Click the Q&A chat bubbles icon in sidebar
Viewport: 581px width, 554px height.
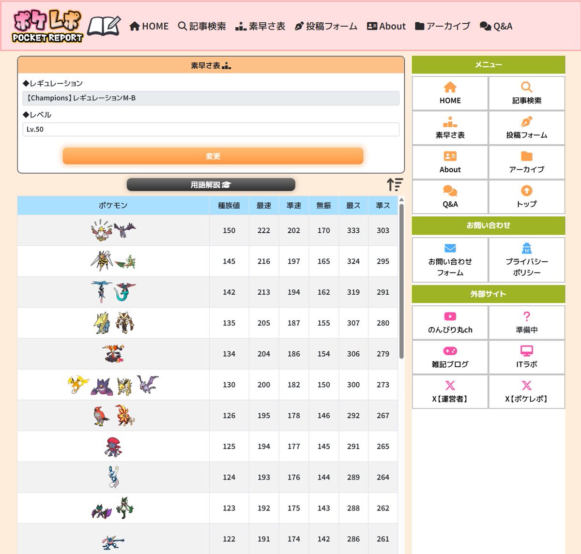point(450,191)
